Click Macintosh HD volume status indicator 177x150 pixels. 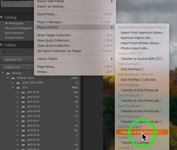click(x=2, y=59)
